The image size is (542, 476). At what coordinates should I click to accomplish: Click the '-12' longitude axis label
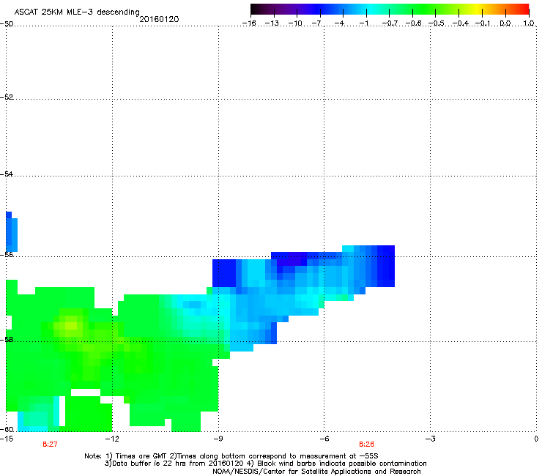pos(112,439)
